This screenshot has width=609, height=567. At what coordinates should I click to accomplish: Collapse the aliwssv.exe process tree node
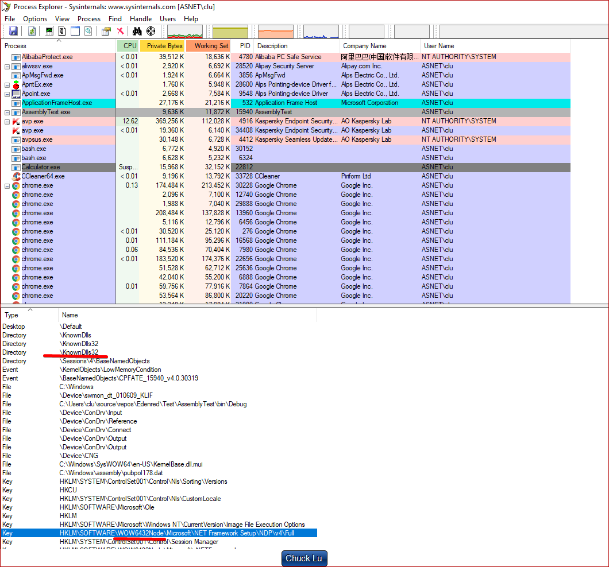coord(7,67)
